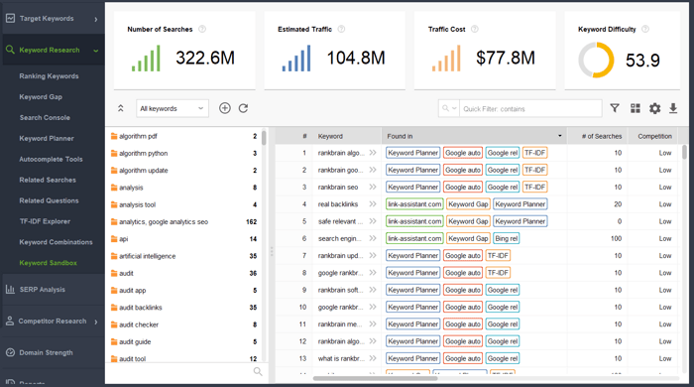Click TF-IDF tag in row 7
Viewport: 694px width, 387px height.
click(498, 255)
